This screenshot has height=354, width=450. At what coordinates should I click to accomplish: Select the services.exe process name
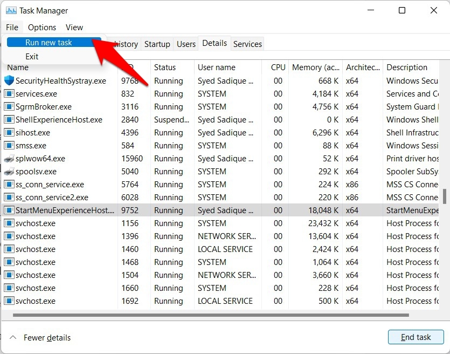pyautogui.click(x=36, y=94)
